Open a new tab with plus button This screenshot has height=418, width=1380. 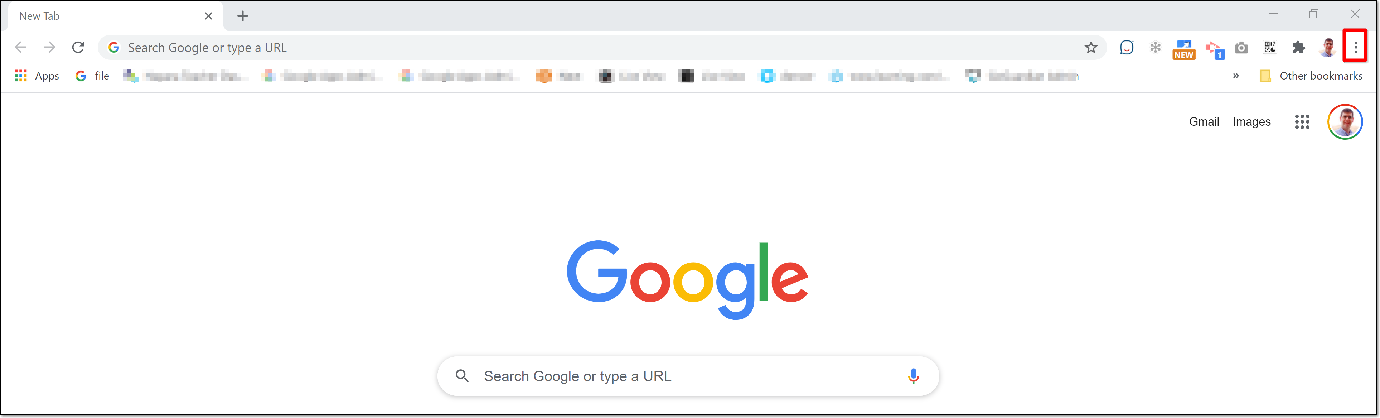(243, 16)
